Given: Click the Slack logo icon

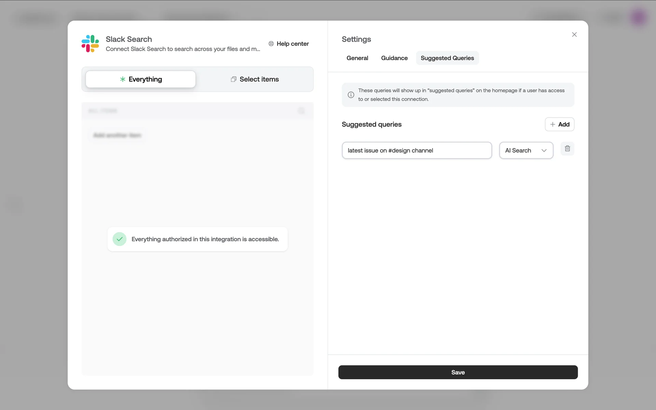Looking at the screenshot, I should (x=90, y=44).
